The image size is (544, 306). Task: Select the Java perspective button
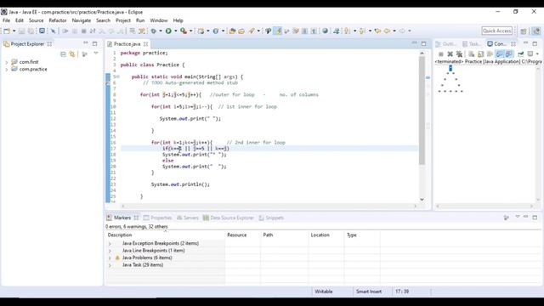[x=536, y=31]
